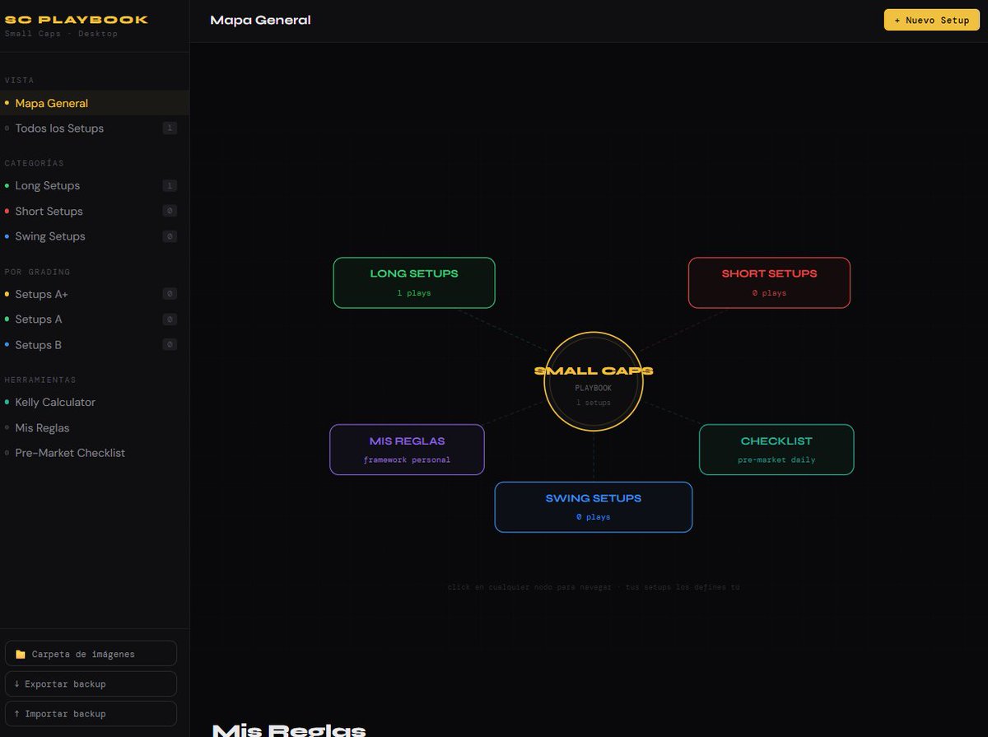Screen dimensions: 988x737
Task: Click the Todos los Setups count badge
Action: (x=170, y=128)
